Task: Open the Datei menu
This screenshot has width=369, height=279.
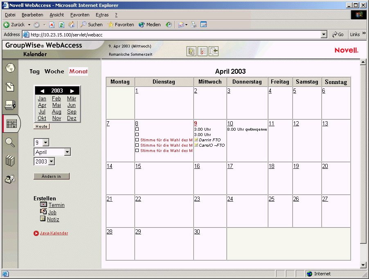Action: pyautogui.click(x=10, y=15)
